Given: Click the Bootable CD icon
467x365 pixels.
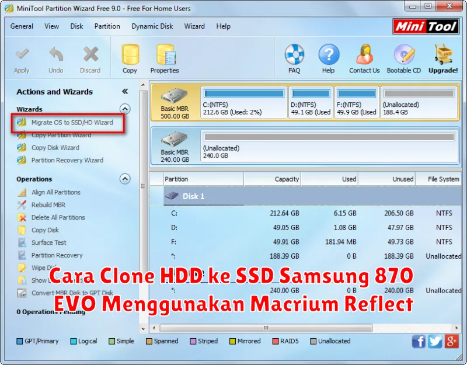Looking at the screenshot, I should 403,55.
